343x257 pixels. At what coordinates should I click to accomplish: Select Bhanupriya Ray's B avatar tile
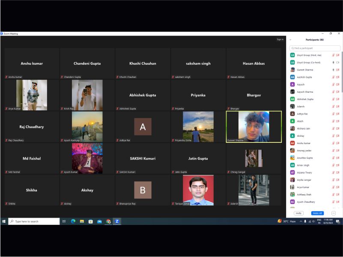pyautogui.click(x=143, y=190)
